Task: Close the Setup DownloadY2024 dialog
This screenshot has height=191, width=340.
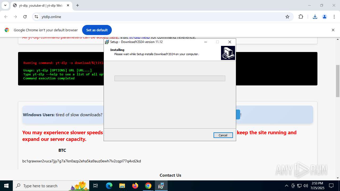Action: [x=230, y=42]
